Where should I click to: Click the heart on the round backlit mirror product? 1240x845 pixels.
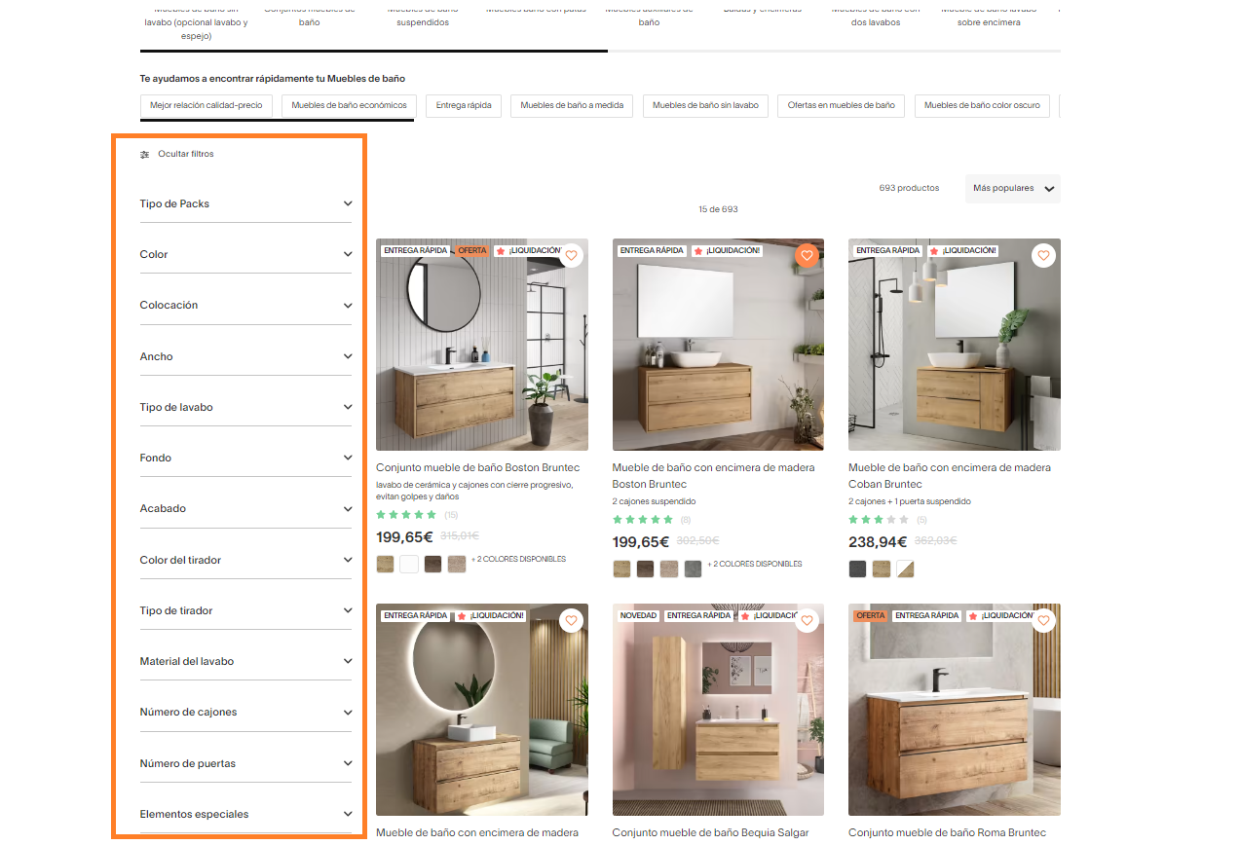click(571, 621)
